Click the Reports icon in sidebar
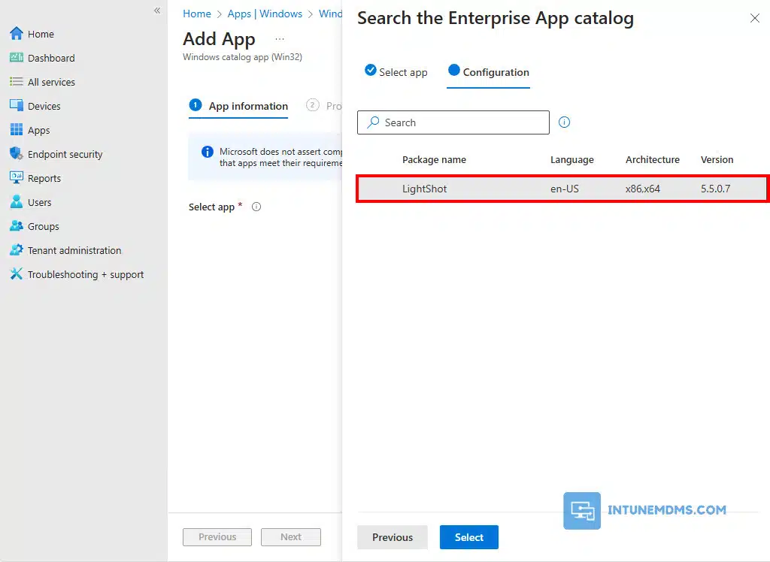770x562 pixels. tap(16, 178)
